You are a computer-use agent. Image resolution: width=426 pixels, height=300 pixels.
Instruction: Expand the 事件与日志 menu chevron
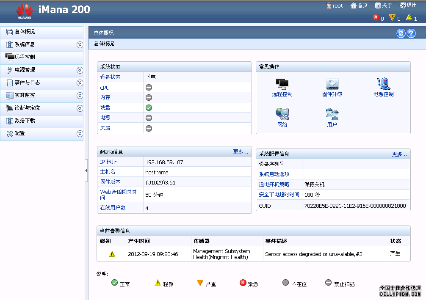point(80,83)
